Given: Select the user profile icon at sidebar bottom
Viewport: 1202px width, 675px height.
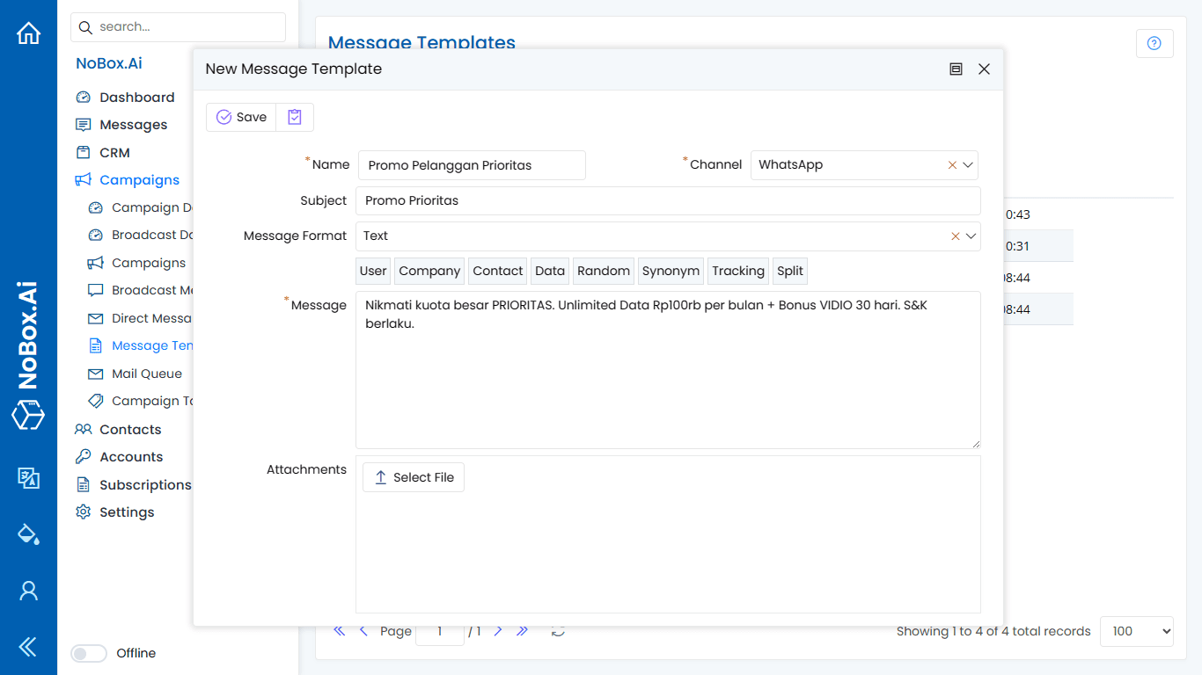Looking at the screenshot, I should (28, 591).
